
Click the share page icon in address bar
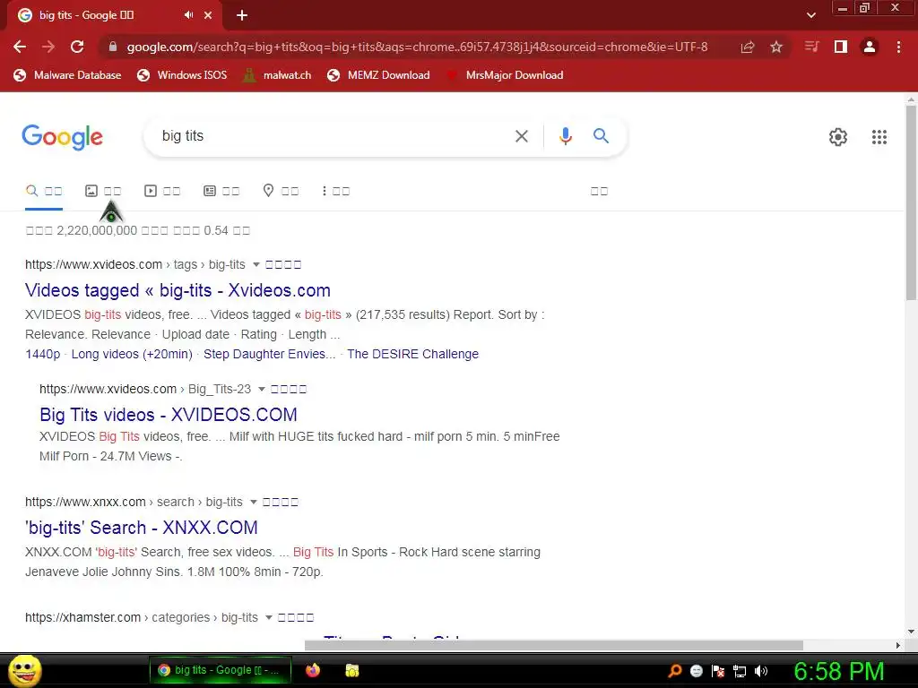(x=748, y=47)
